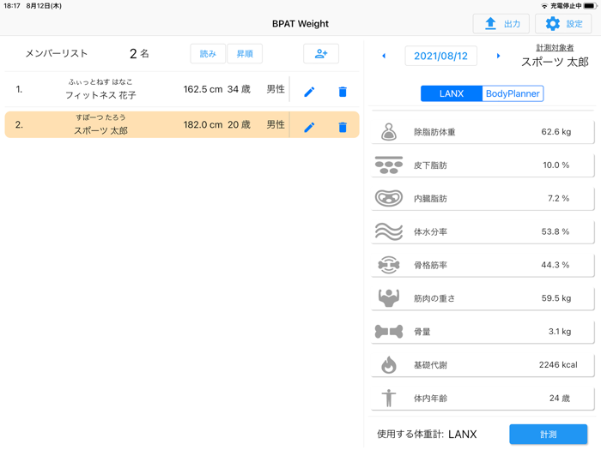Click the 162.5 cm height value

pos(203,89)
